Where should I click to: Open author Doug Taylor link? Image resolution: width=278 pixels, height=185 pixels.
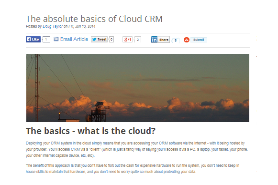[53, 26]
